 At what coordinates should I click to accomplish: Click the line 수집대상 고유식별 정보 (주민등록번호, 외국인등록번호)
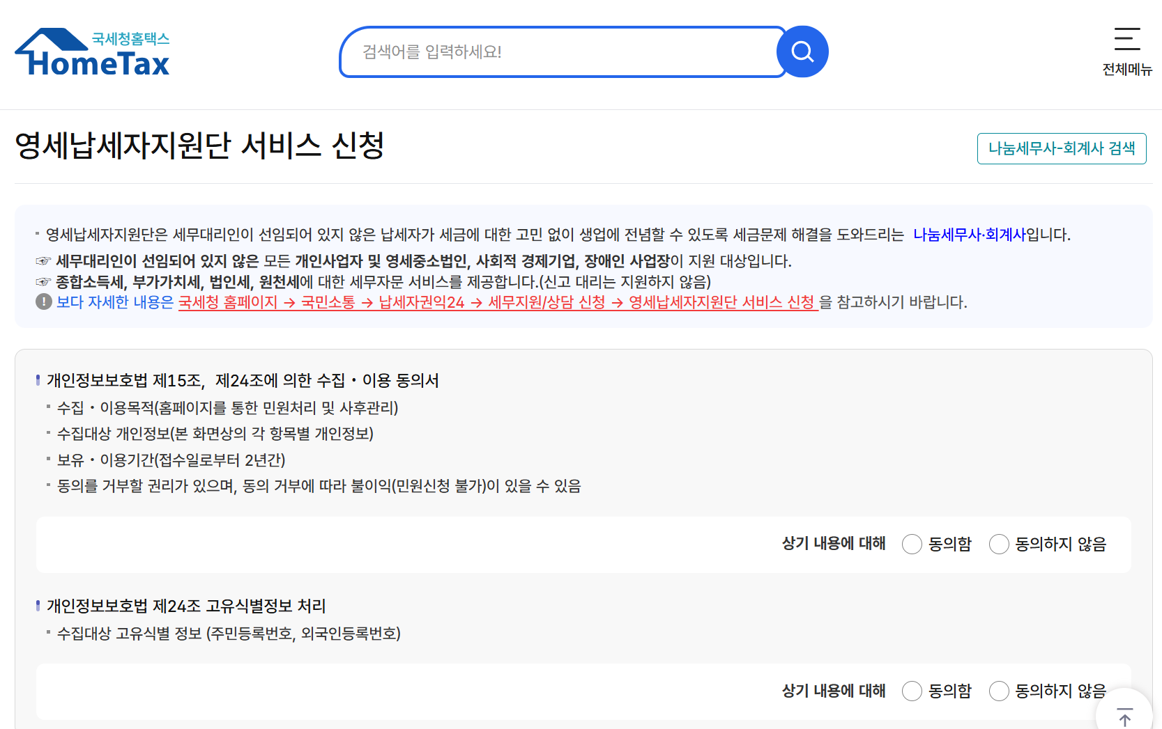coord(229,634)
